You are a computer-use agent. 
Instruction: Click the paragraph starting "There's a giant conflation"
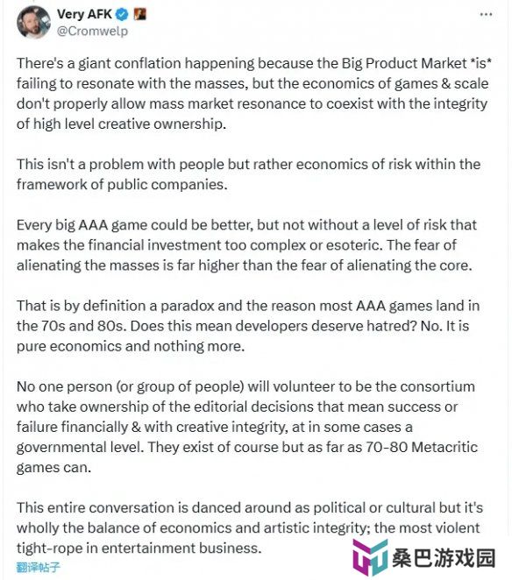254,94
